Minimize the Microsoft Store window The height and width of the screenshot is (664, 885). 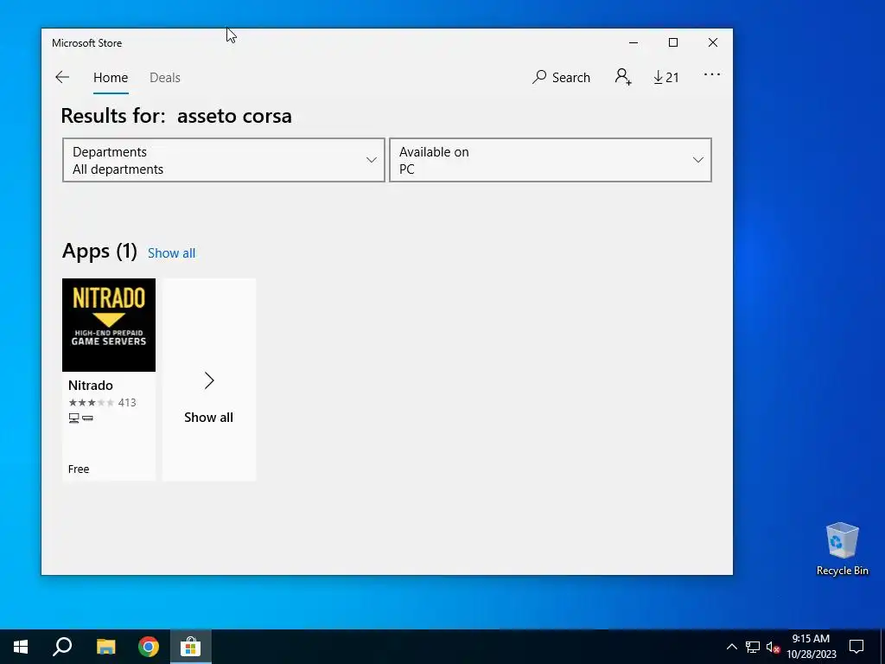click(x=634, y=42)
